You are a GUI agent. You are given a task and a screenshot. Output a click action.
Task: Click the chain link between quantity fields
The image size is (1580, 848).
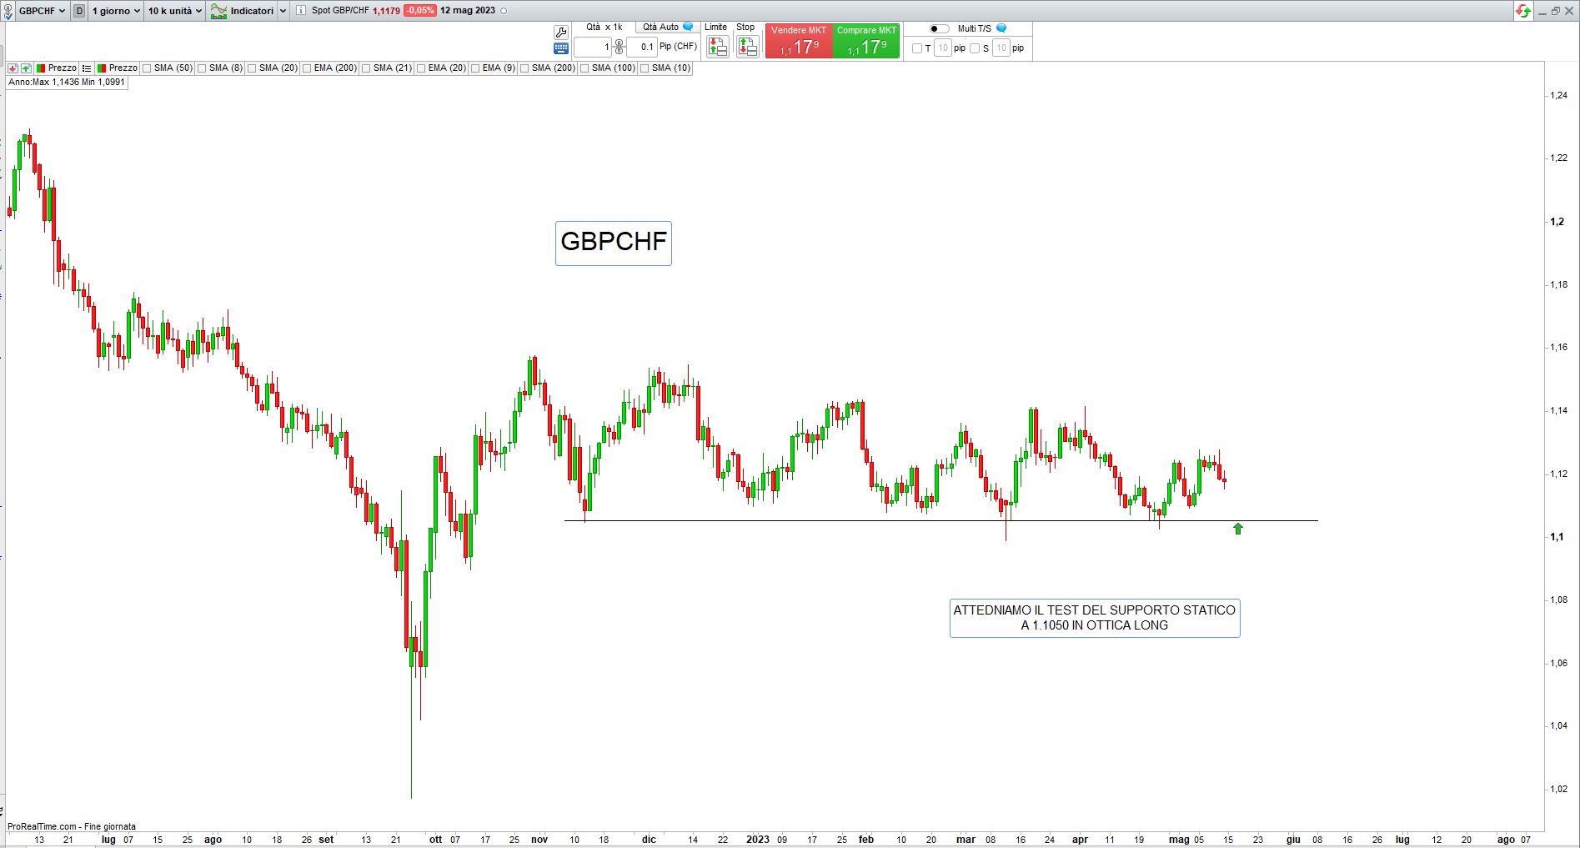[619, 48]
